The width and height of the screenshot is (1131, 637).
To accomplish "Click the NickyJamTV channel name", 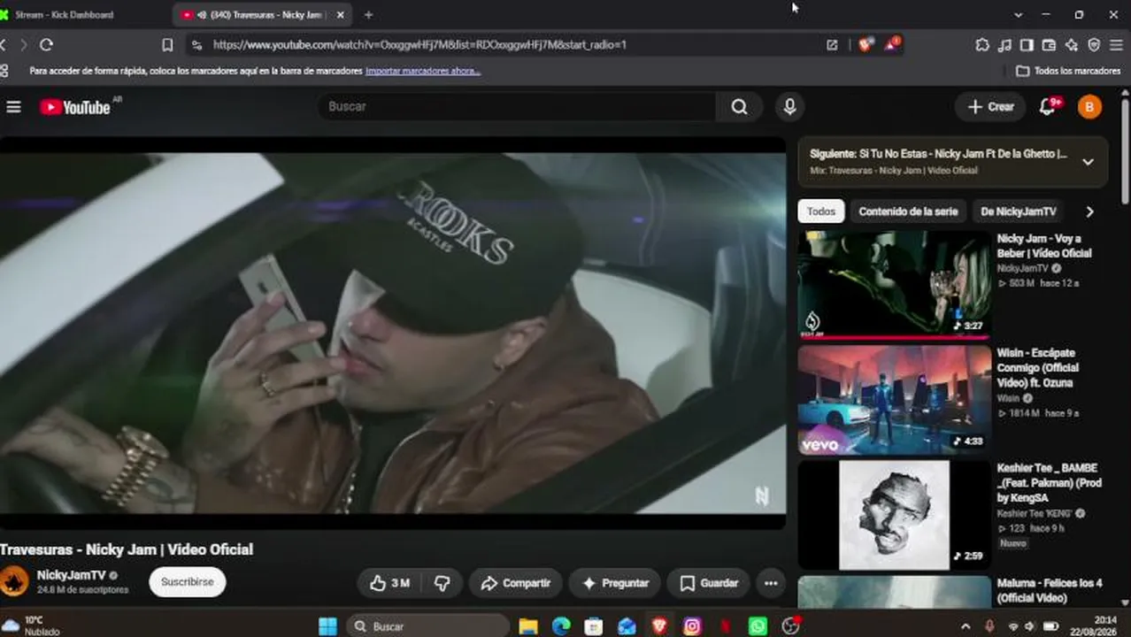I will pyautogui.click(x=71, y=575).
